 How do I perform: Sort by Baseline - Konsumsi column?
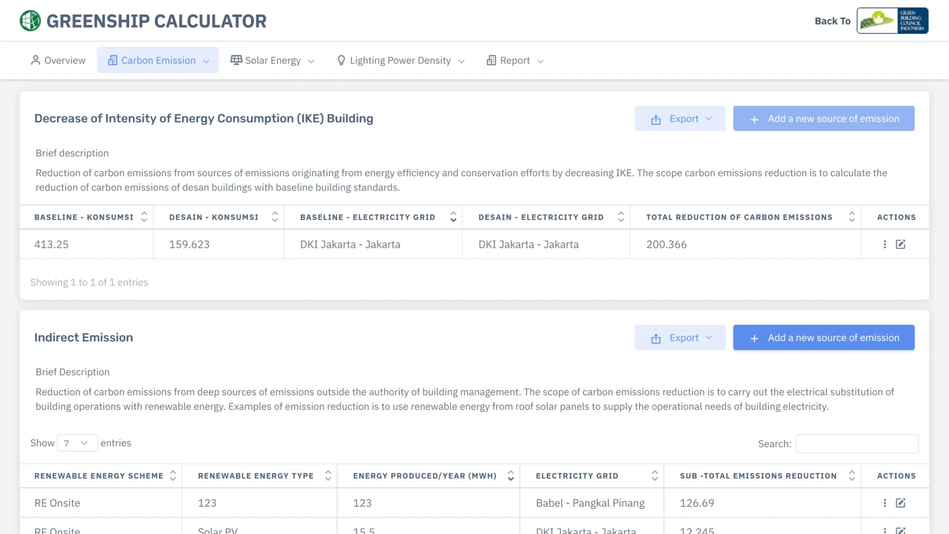point(87,217)
